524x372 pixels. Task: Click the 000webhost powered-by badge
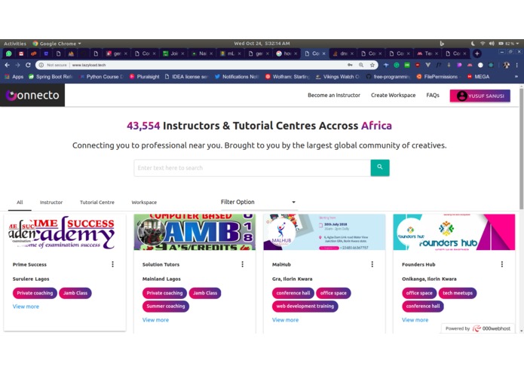pyautogui.click(x=478, y=328)
